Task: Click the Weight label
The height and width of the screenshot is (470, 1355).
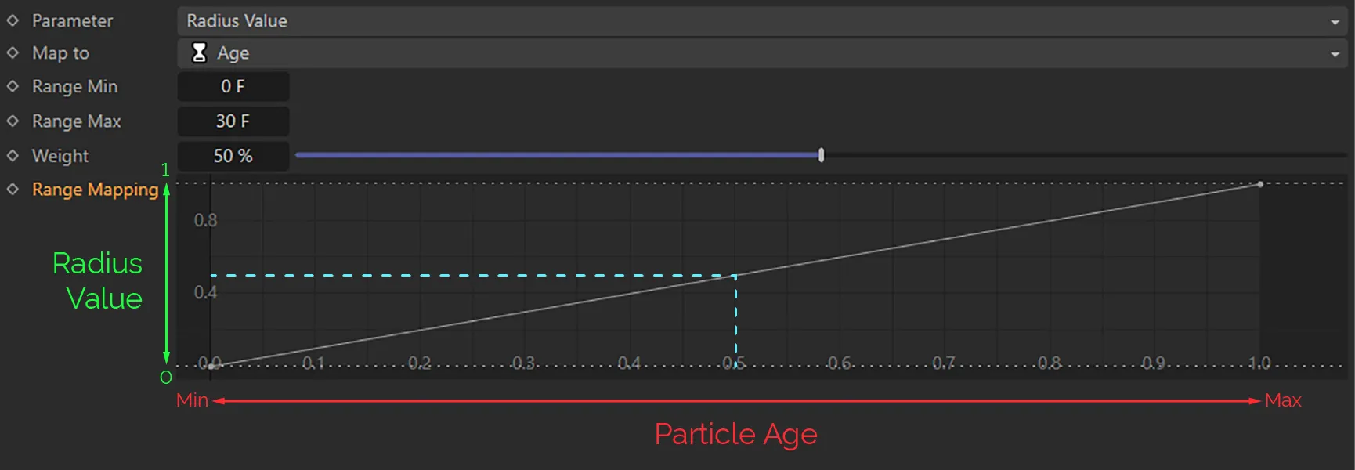Action: coord(60,156)
